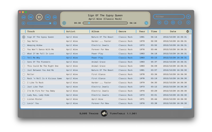Click into the Filter field
Image resolution: width=212 pixels, height=132 pixels.
coord(169,17)
